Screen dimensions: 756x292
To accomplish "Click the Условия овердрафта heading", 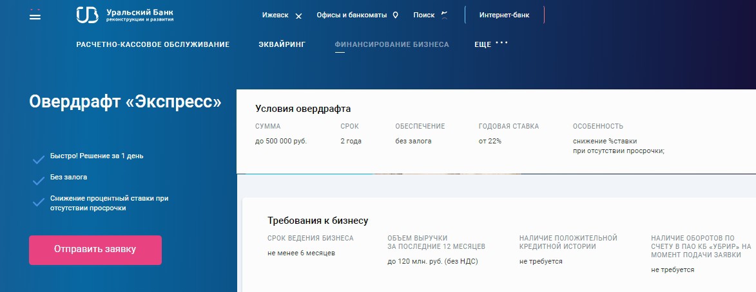I will tap(303, 109).
